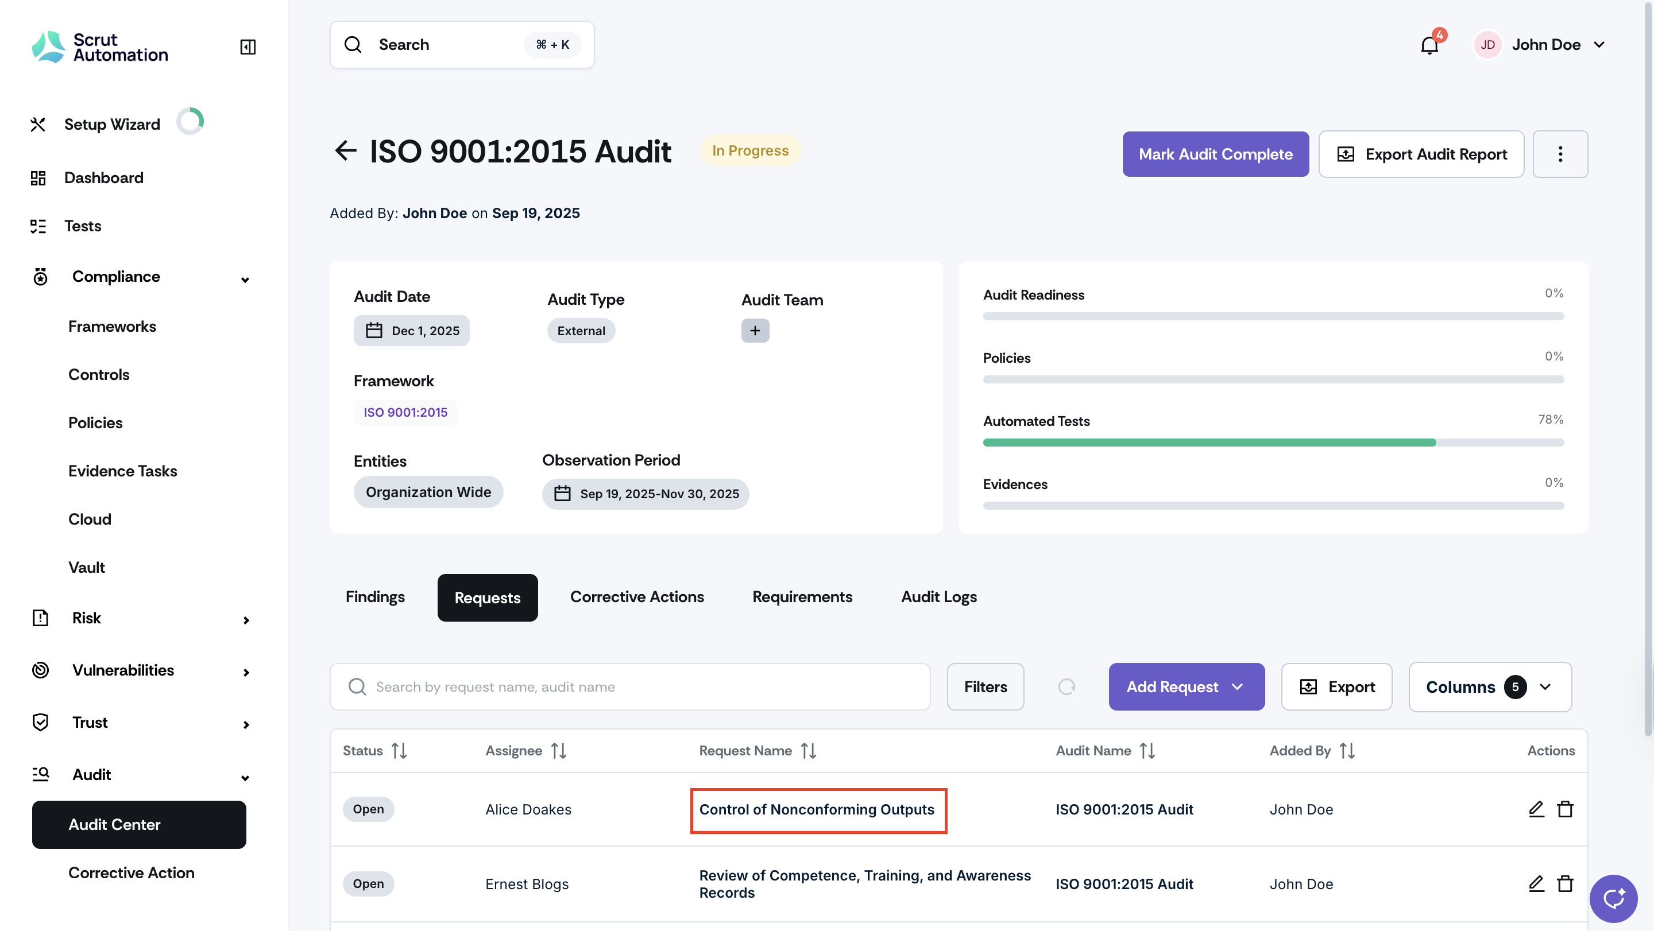
Task: Open Corrective Action in sidebar
Action: pyautogui.click(x=132, y=872)
